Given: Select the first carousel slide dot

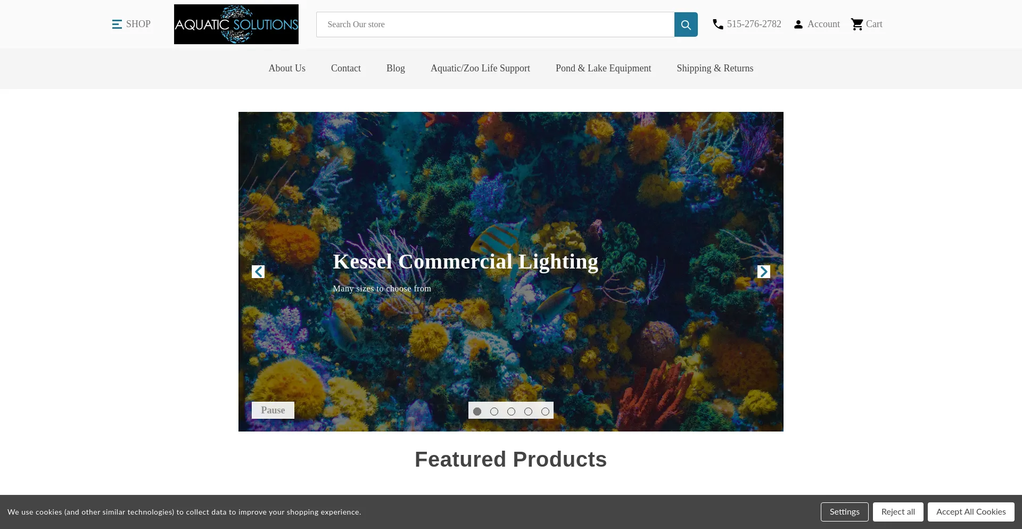Looking at the screenshot, I should pyautogui.click(x=477, y=411).
